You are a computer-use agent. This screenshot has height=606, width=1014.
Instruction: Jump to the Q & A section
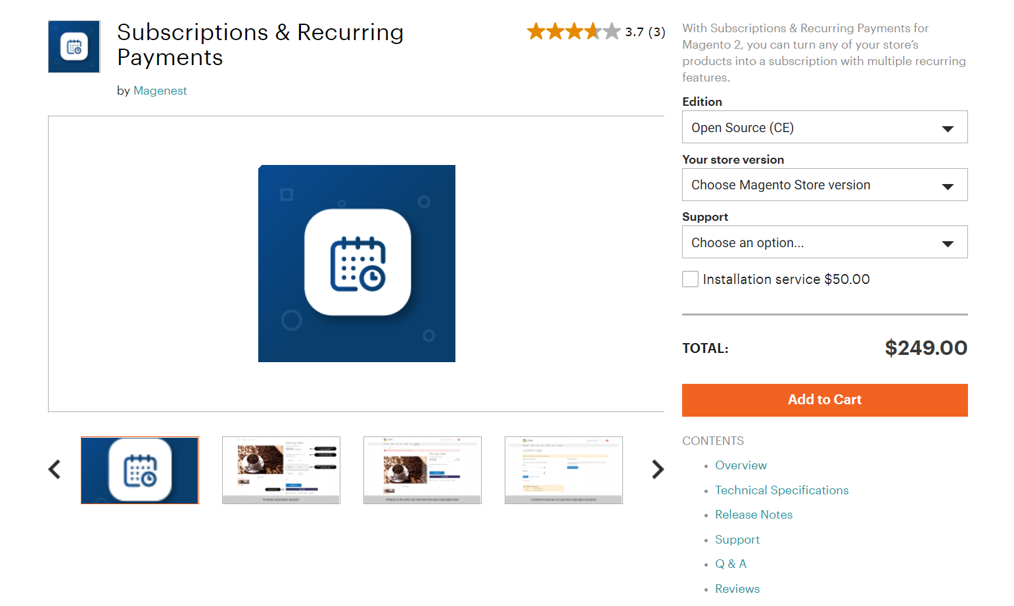[731, 564]
